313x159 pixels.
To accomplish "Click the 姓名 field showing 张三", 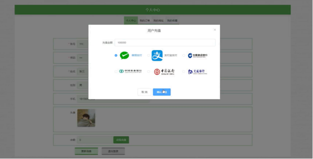I will pyautogui.click(x=83, y=72).
